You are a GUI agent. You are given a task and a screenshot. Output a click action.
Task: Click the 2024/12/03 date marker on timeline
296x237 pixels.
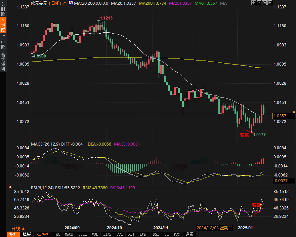214,228
